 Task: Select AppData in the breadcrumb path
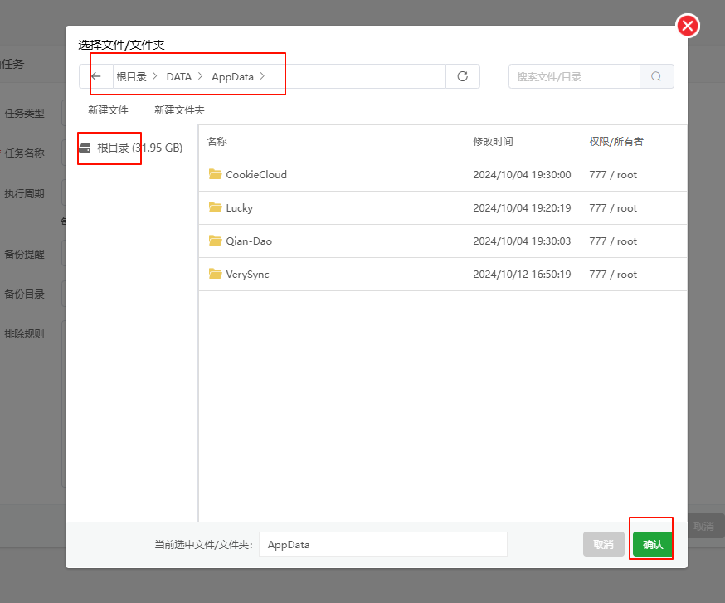[232, 76]
